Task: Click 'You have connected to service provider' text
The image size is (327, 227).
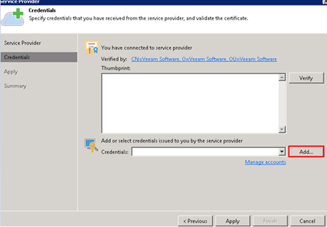Action: 146,48
